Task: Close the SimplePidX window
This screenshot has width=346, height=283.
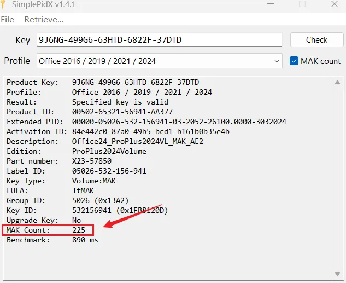Action: coord(335,4)
